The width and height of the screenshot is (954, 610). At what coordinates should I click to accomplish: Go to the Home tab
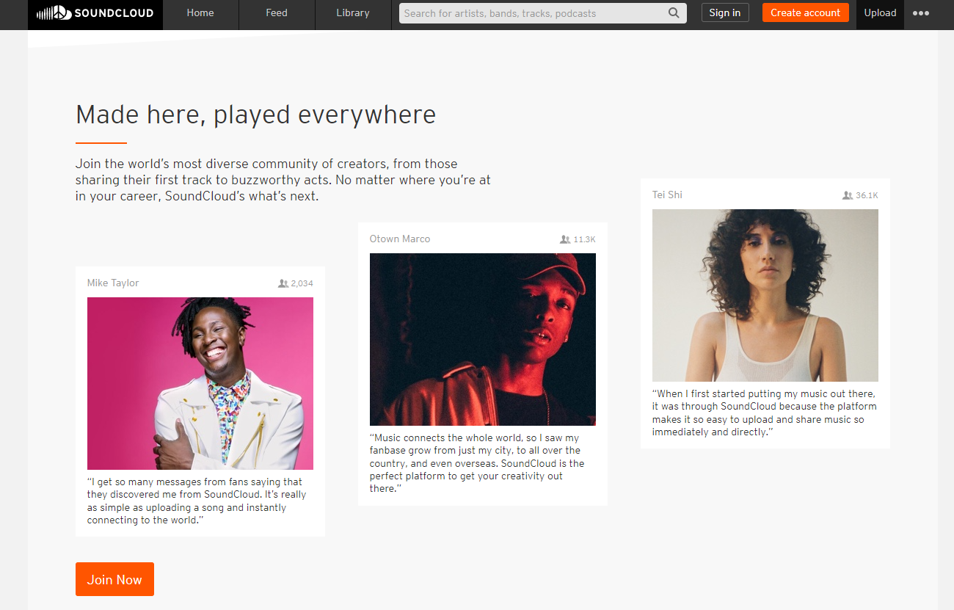coord(200,13)
